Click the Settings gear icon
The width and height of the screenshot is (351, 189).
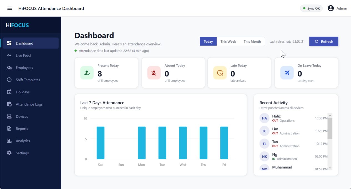tap(9, 153)
